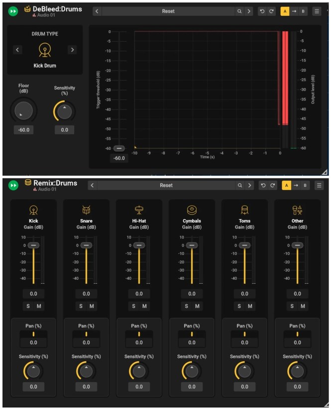This screenshot has width=331, height=410.
Task: Click the Hi-Hat channel icon
Action: coord(139,210)
